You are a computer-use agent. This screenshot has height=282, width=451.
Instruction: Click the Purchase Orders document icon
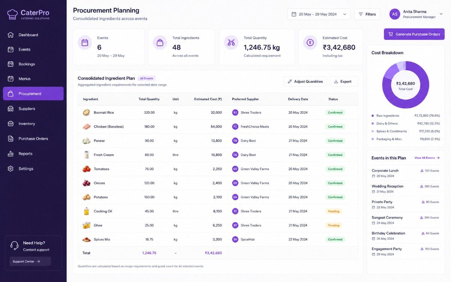point(11,139)
